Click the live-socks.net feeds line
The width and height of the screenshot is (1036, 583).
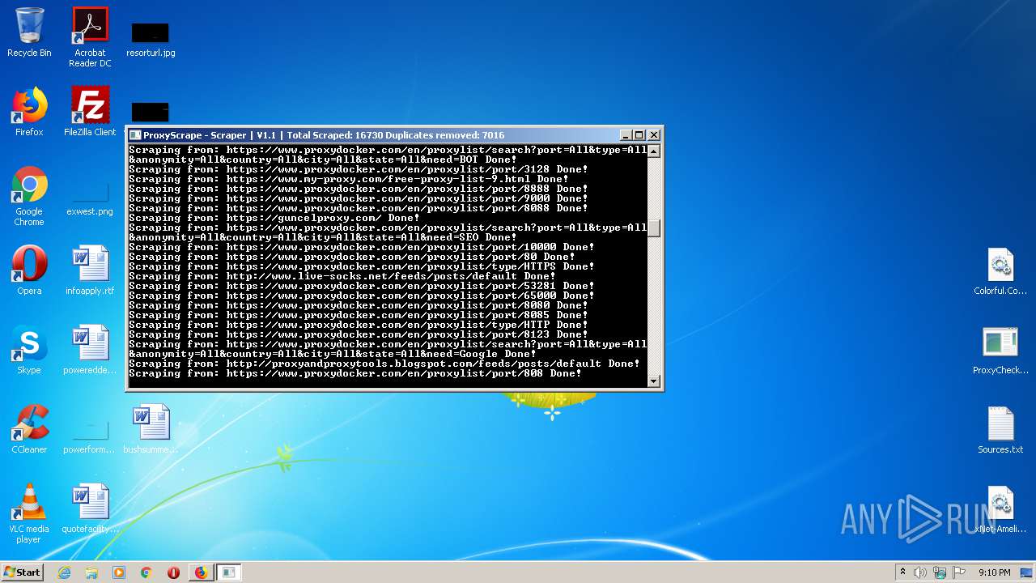click(x=342, y=276)
